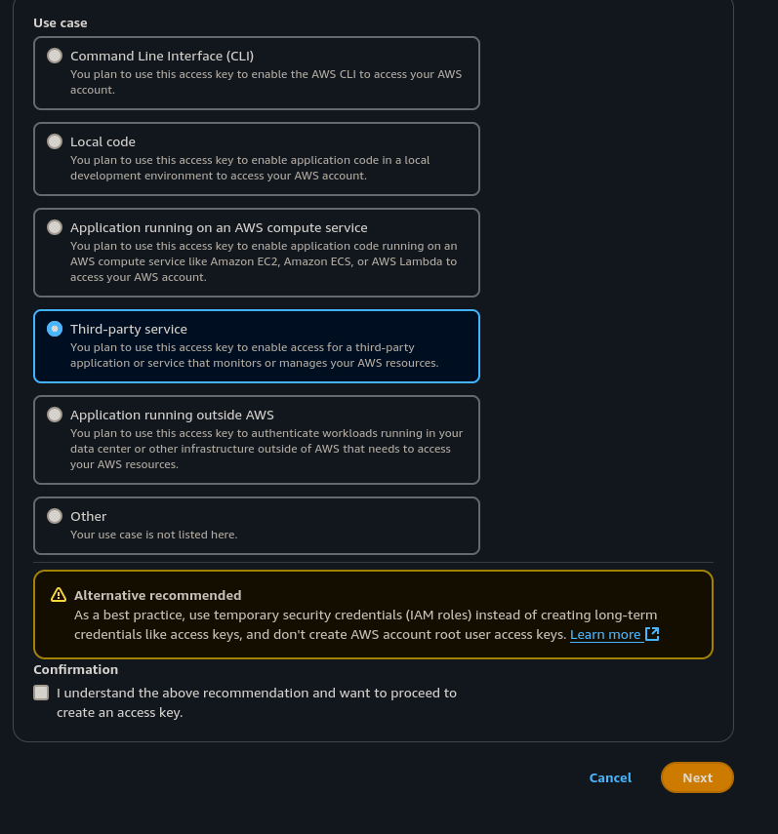Check the confirmation checkbox to proceed
The width and height of the screenshot is (778, 834).
click(41, 693)
